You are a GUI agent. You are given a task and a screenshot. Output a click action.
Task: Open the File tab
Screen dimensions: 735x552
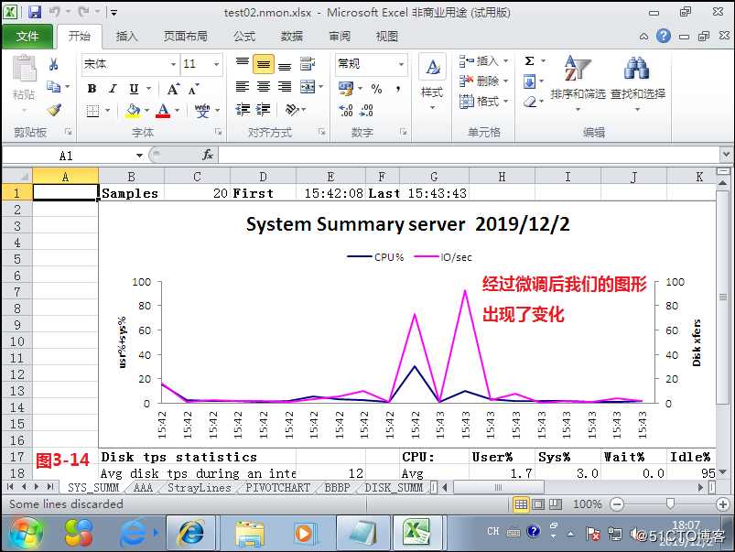pyautogui.click(x=27, y=36)
